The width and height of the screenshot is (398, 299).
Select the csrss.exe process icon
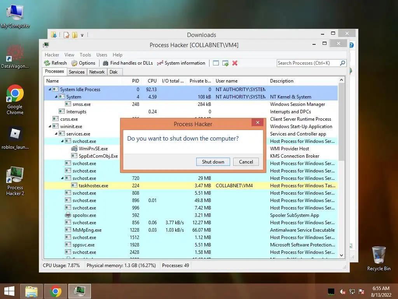click(55, 119)
